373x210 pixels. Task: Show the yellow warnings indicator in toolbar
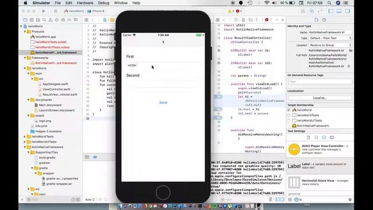pos(231,11)
